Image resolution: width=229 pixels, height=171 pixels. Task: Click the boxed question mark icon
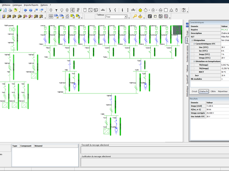click(184, 10)
